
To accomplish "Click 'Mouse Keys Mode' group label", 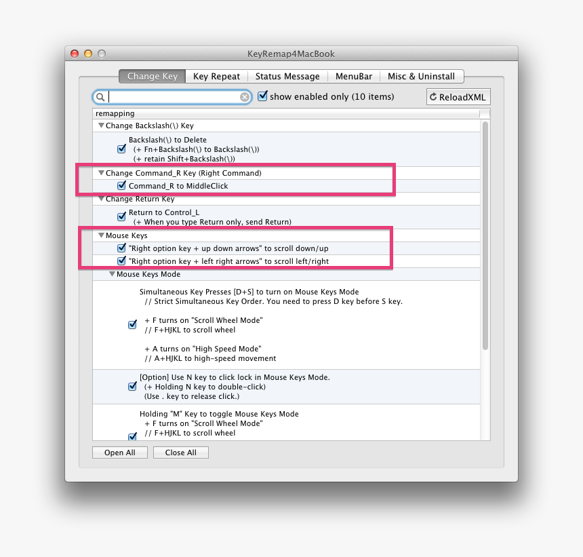I will tap(148, 274).
